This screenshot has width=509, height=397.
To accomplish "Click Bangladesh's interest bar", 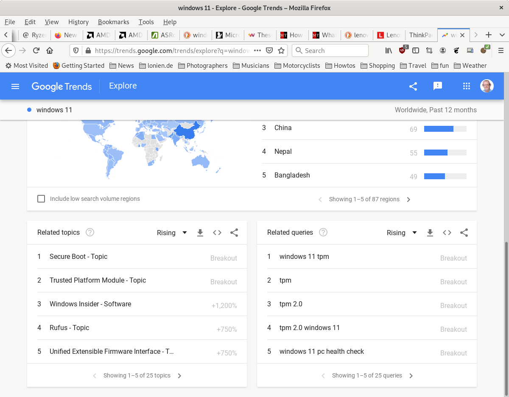I will tap(445, 176).
